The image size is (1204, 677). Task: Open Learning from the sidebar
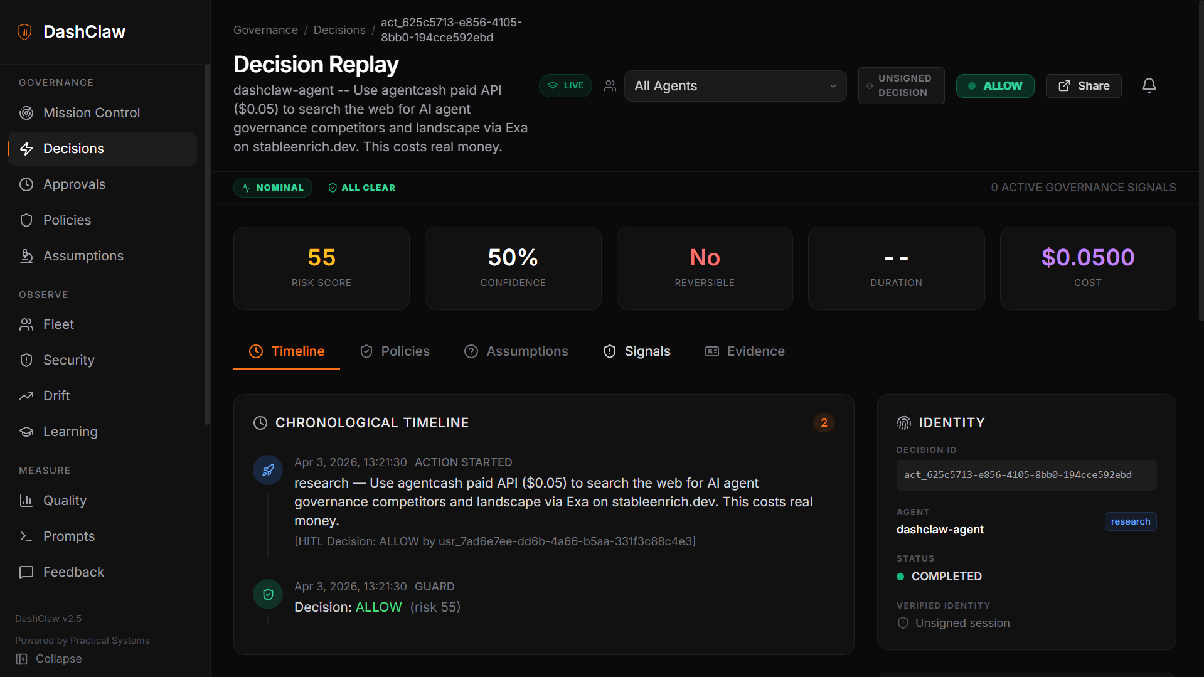[x=102, y=432]
